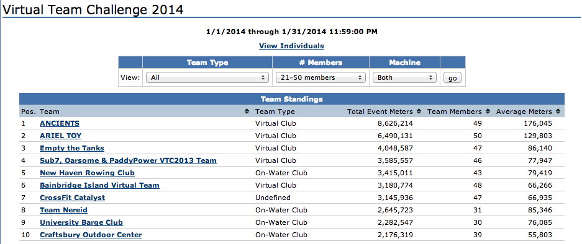Click the total meters value 4,048,587
The width and height of the screenshot is (582, 244).
(x=395, y=148)
